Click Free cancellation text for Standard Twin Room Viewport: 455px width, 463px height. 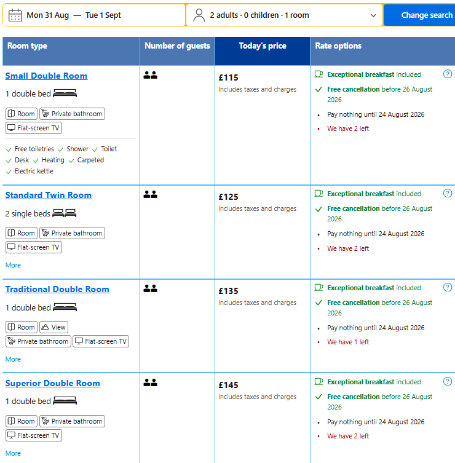pyautogui.click(x=380, y=213)
